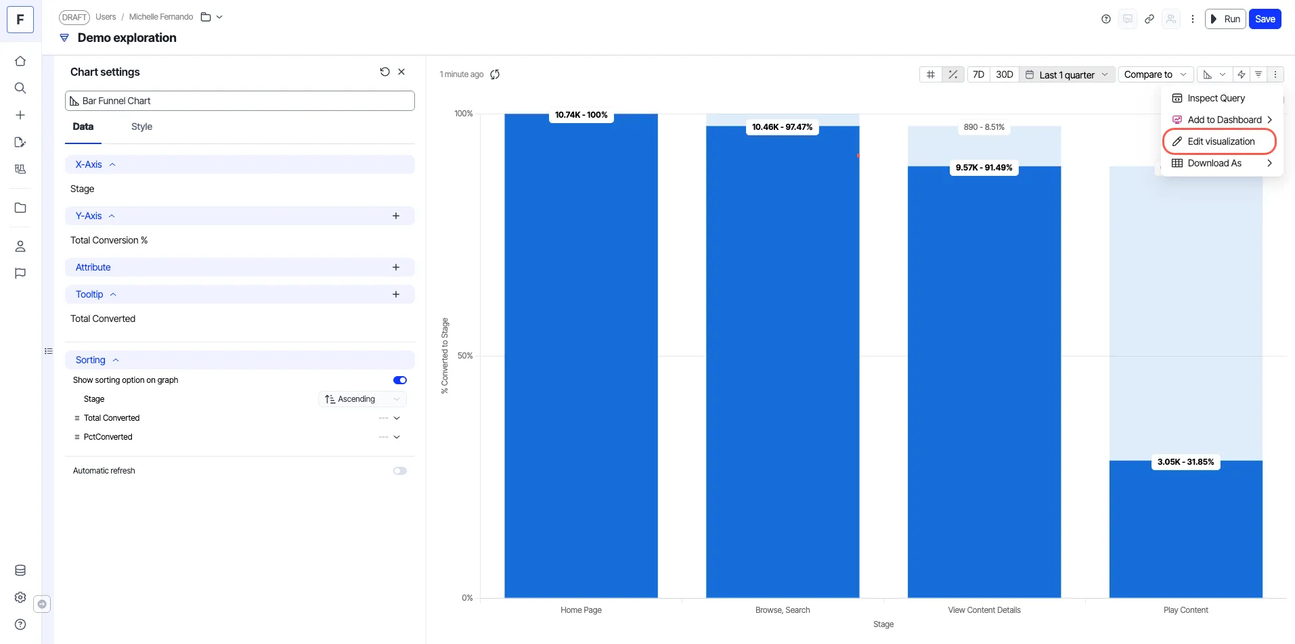Switch to the Style tab
The height and width of the screenshot is (644, 1295).
[x=141, y=127]
